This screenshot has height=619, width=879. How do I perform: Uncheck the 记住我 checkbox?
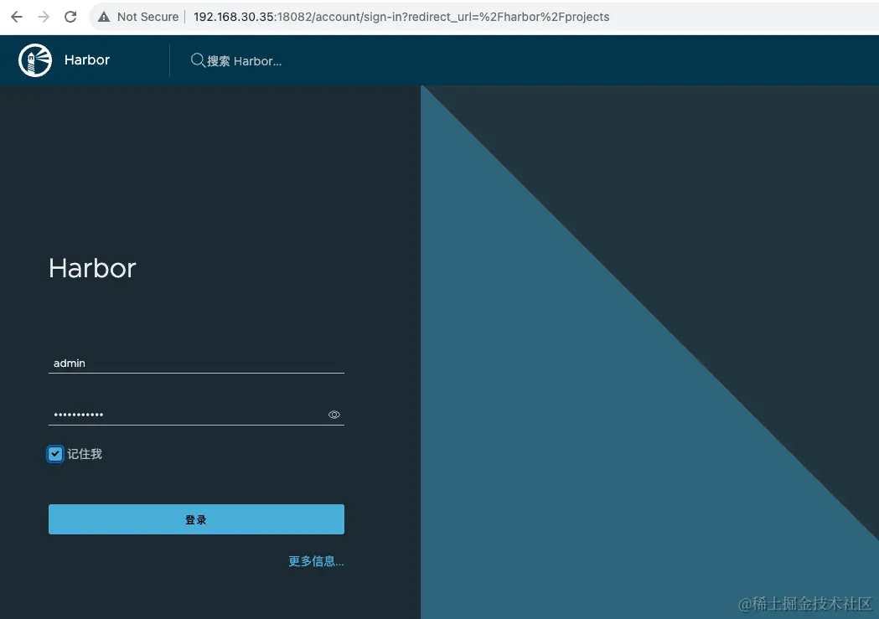pyautogui.click(x=55, y=454)
